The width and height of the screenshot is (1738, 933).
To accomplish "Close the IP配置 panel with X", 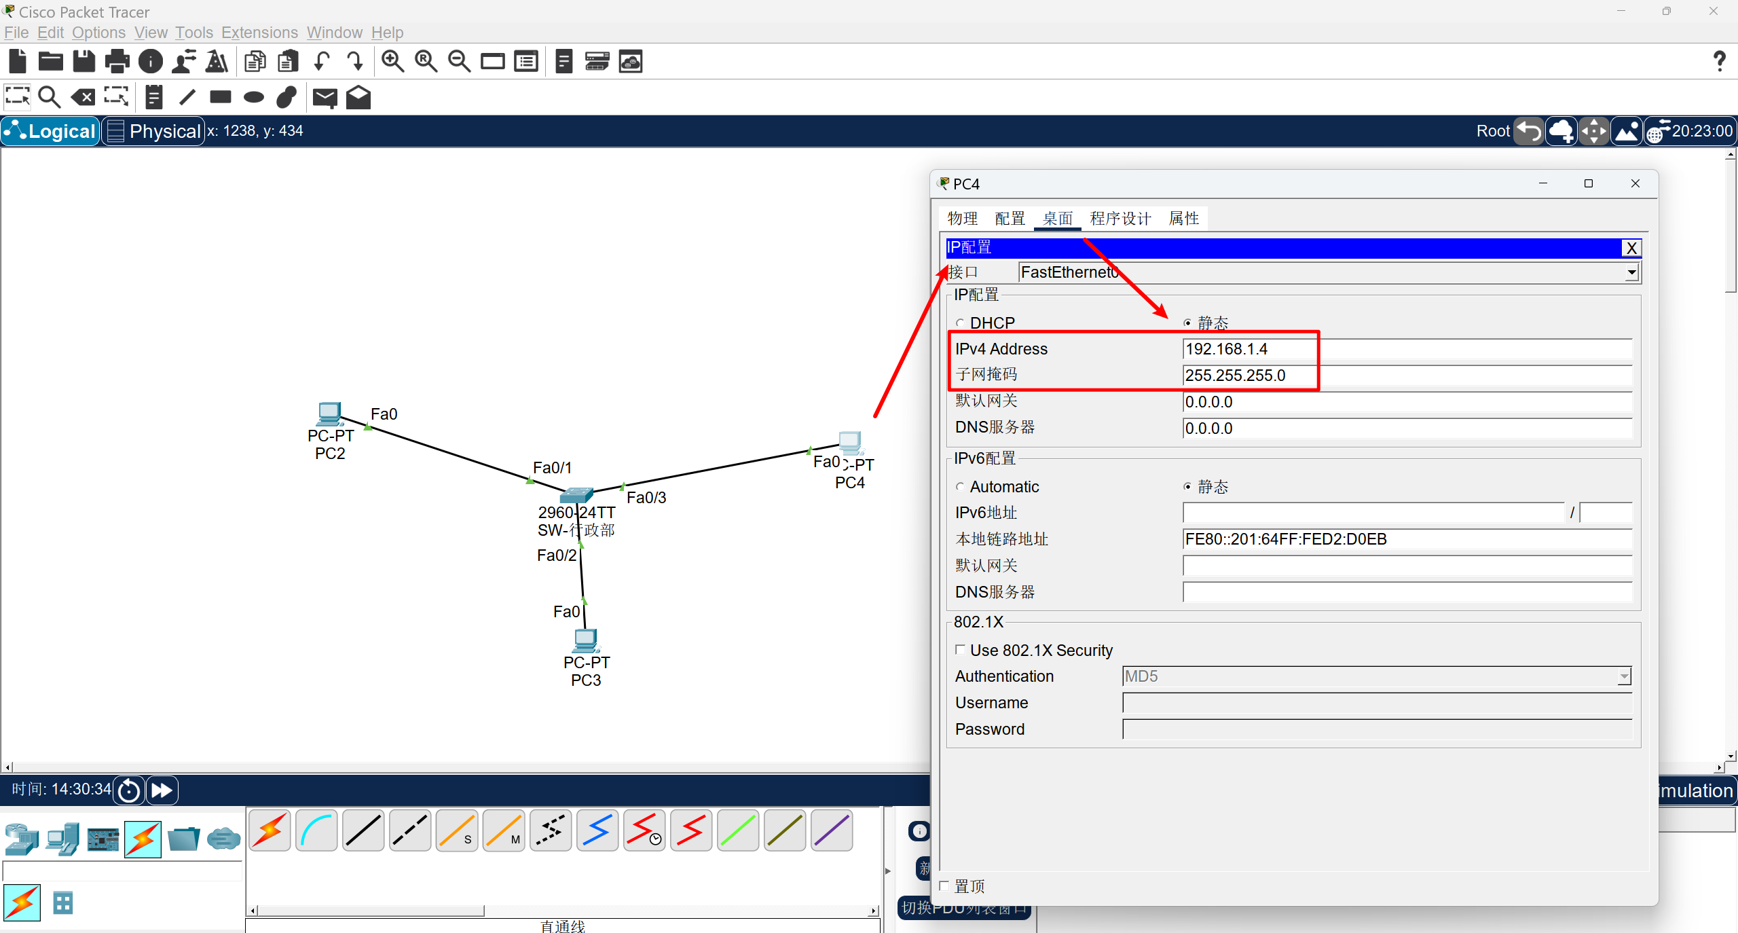I will [x=1631, y=248].
